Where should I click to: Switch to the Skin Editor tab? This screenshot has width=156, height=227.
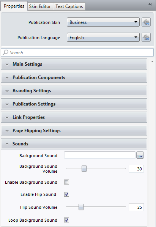[40, 6]
